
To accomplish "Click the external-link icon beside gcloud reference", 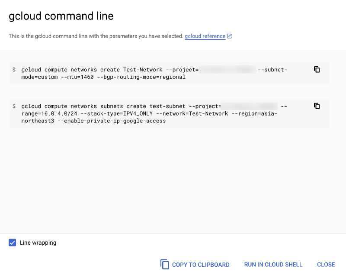I will tap(229, 36).
